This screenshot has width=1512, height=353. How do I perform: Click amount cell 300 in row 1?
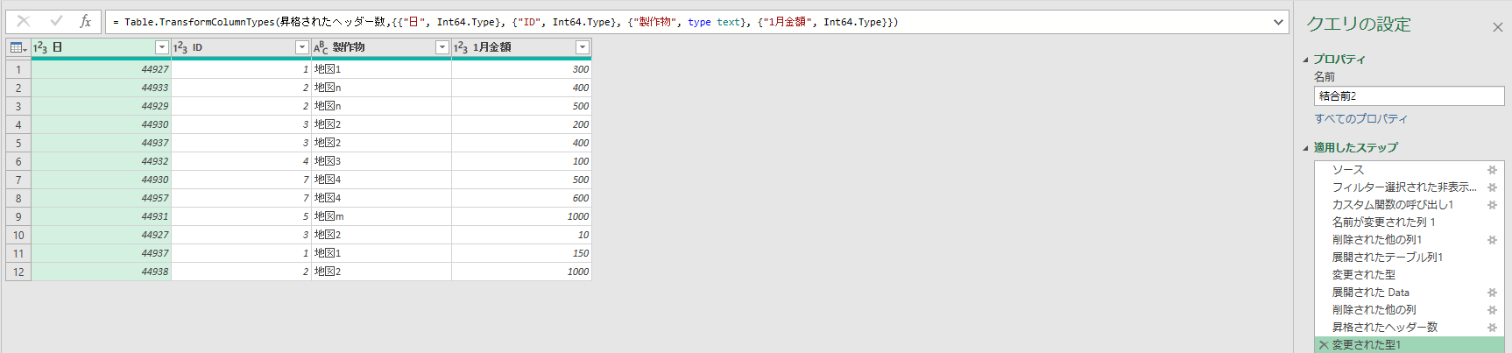click(x=521, y=69)
